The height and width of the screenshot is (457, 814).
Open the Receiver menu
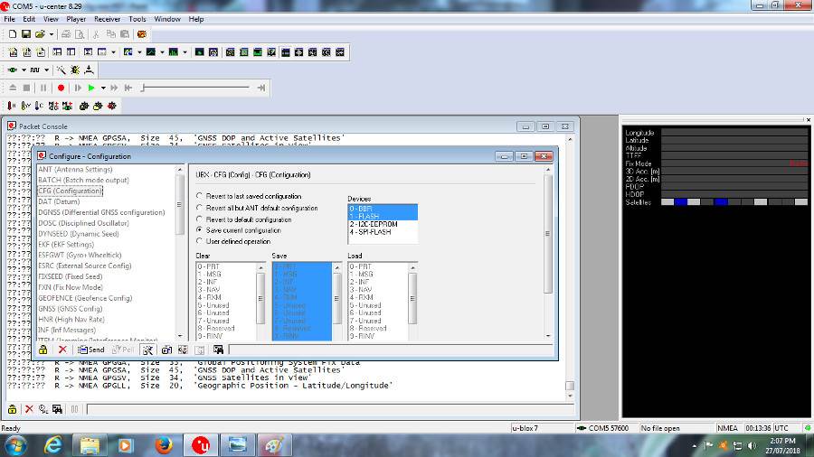coord(107,18)
